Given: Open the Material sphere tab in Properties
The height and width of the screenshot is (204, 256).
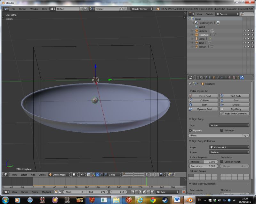Looking at the screenshot, I should click(230, 77).
